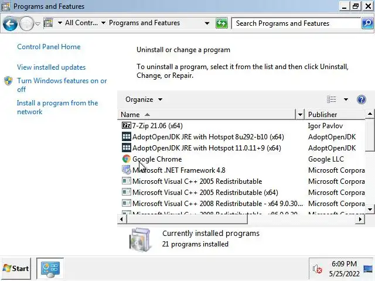
Task: Click the AdoptOpenJDK 11.0.11+9 icon
Action: (127, 148)
